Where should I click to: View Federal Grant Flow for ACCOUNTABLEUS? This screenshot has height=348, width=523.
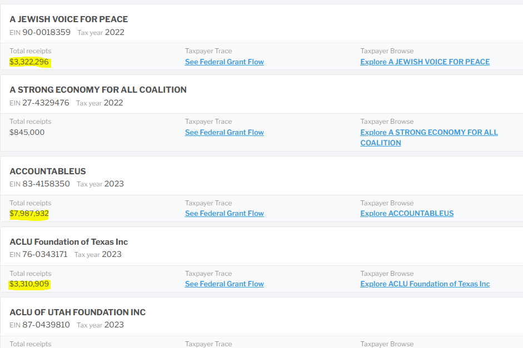pyautogui.click(x=224, y=213)
